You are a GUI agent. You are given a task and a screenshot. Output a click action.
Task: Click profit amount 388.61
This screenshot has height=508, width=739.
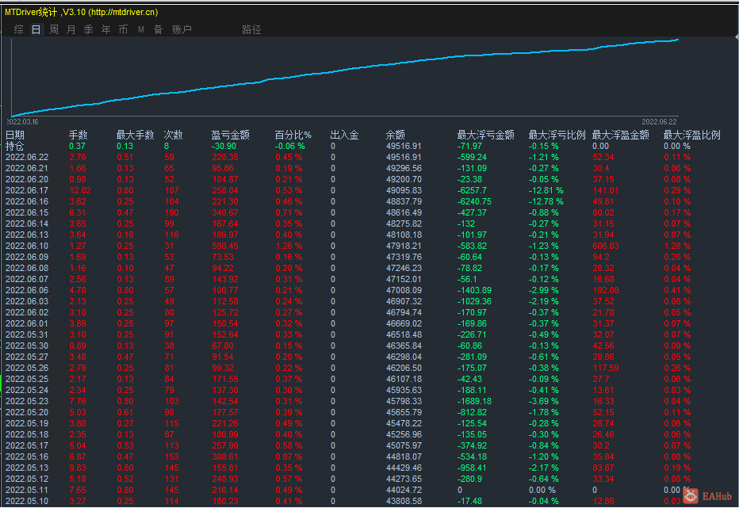point(225,456)
